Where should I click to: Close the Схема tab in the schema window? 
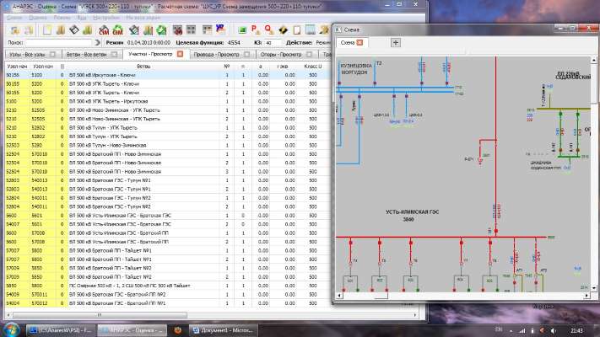click(359, 42)
